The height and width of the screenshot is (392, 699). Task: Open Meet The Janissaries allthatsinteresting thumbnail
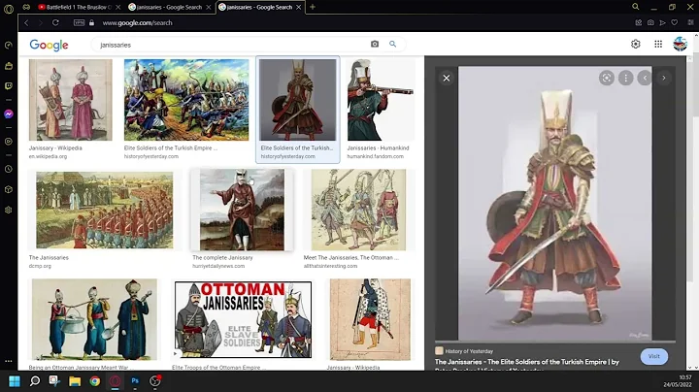tap(359, 210)
